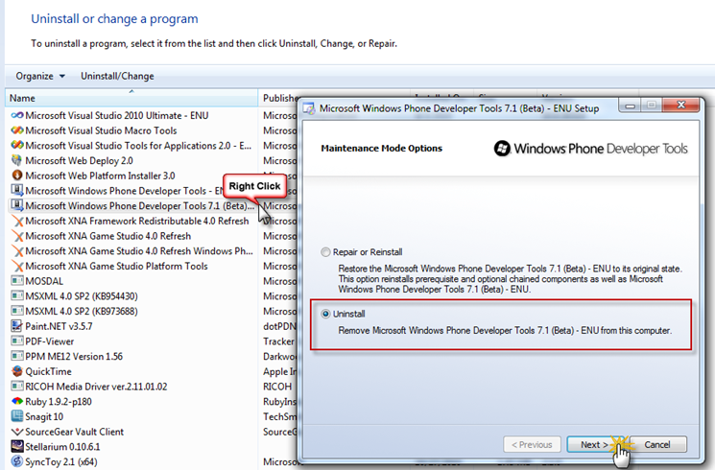This screenshot has width=715, height=470.
Task: Click the disabled Previous button
Action: click(532, 444)
